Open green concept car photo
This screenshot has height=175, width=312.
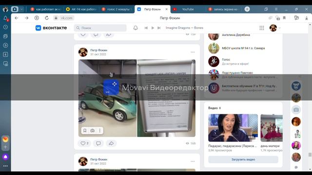coord(107,98)
